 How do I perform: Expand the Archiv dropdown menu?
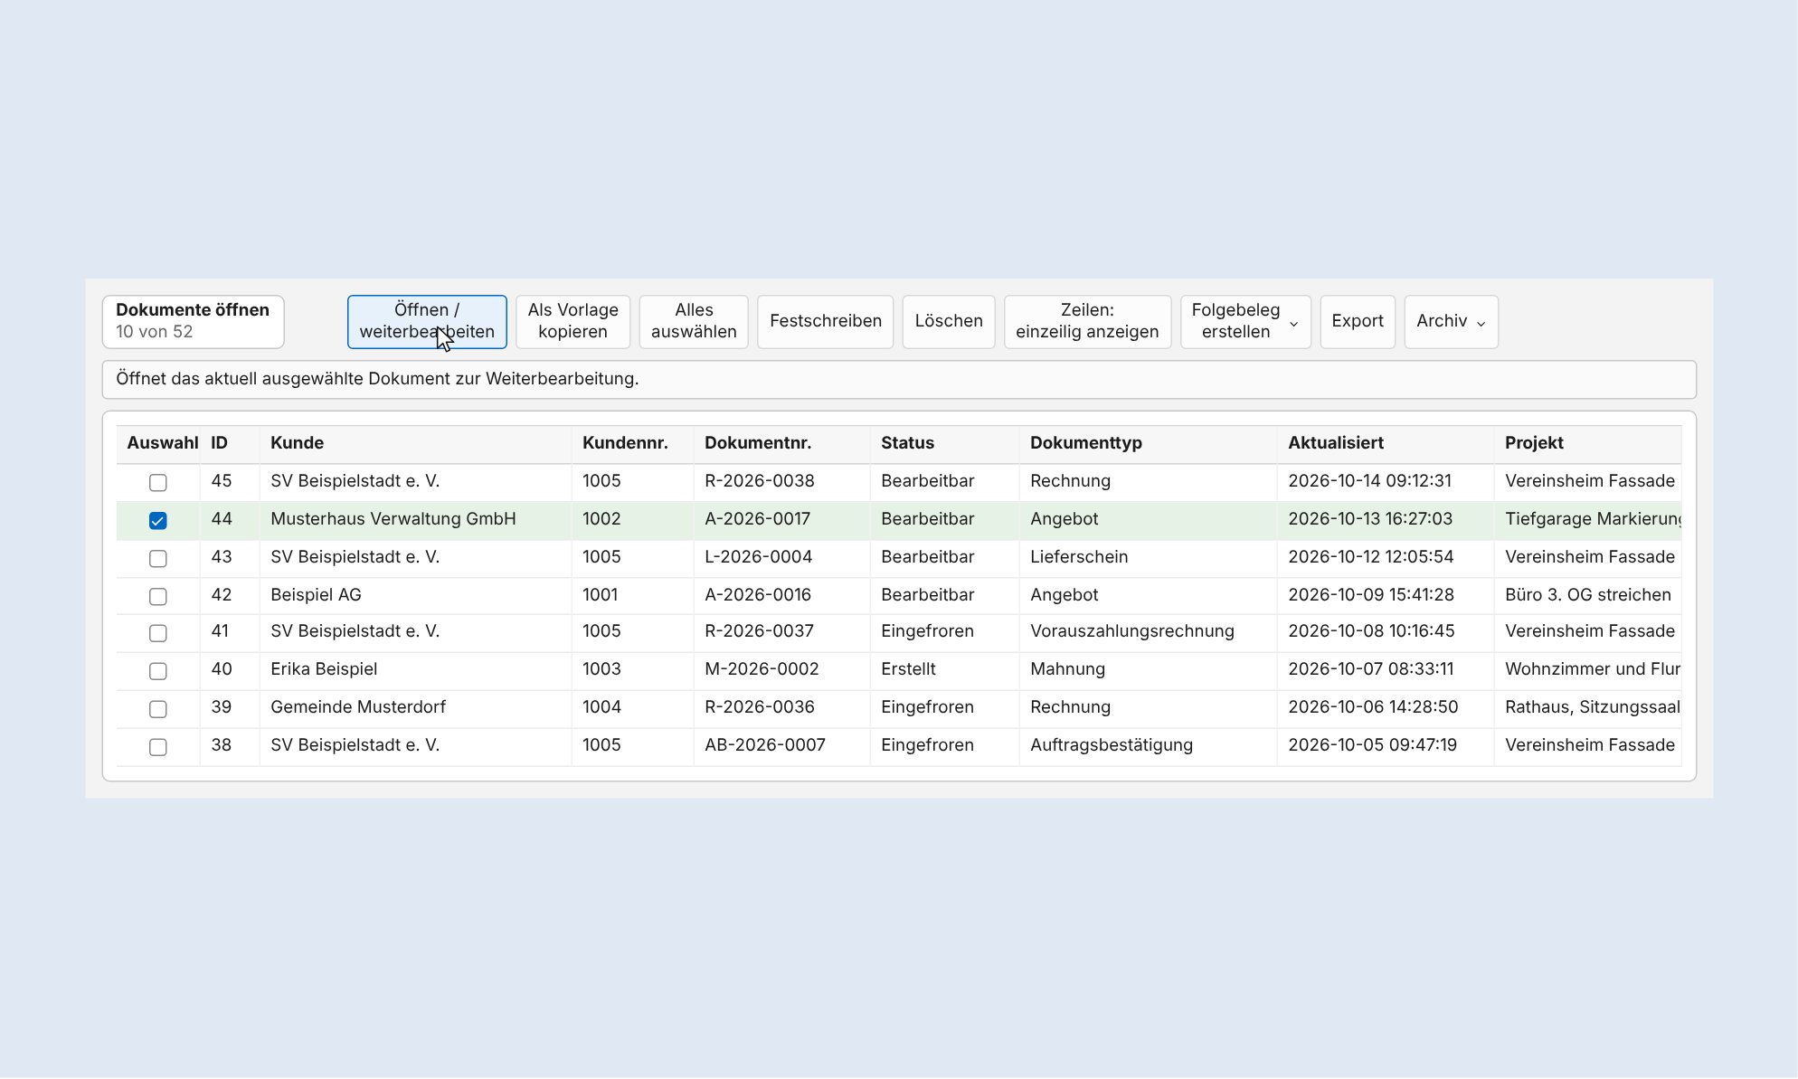1451,321
